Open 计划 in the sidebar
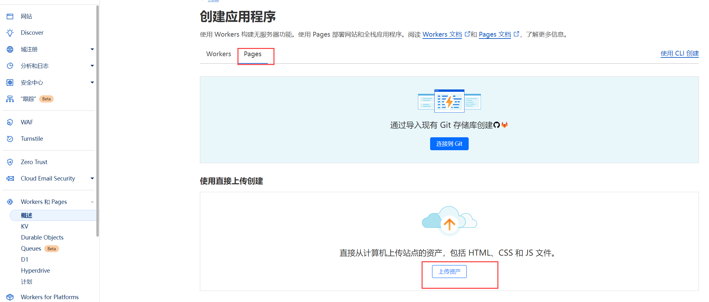The width and height of the screenshot is (709, 302). point(27,281)
